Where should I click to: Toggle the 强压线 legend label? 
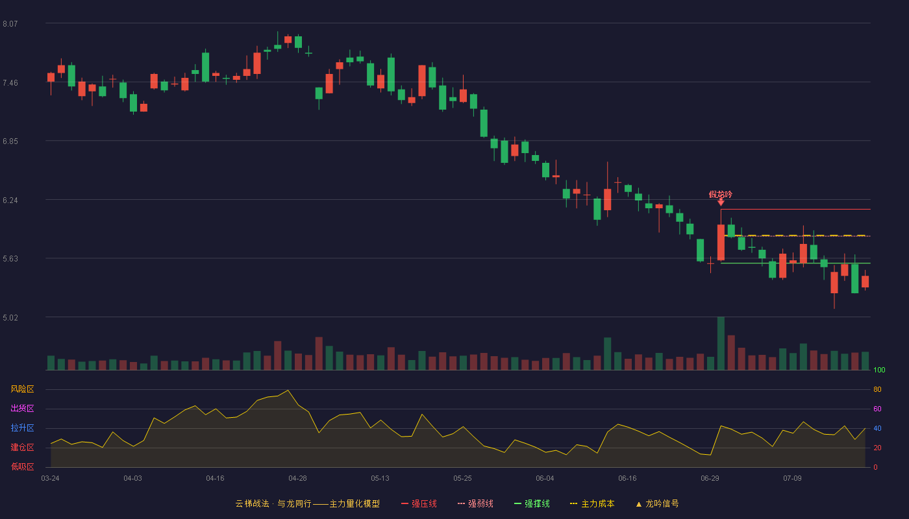coord(424,503)
